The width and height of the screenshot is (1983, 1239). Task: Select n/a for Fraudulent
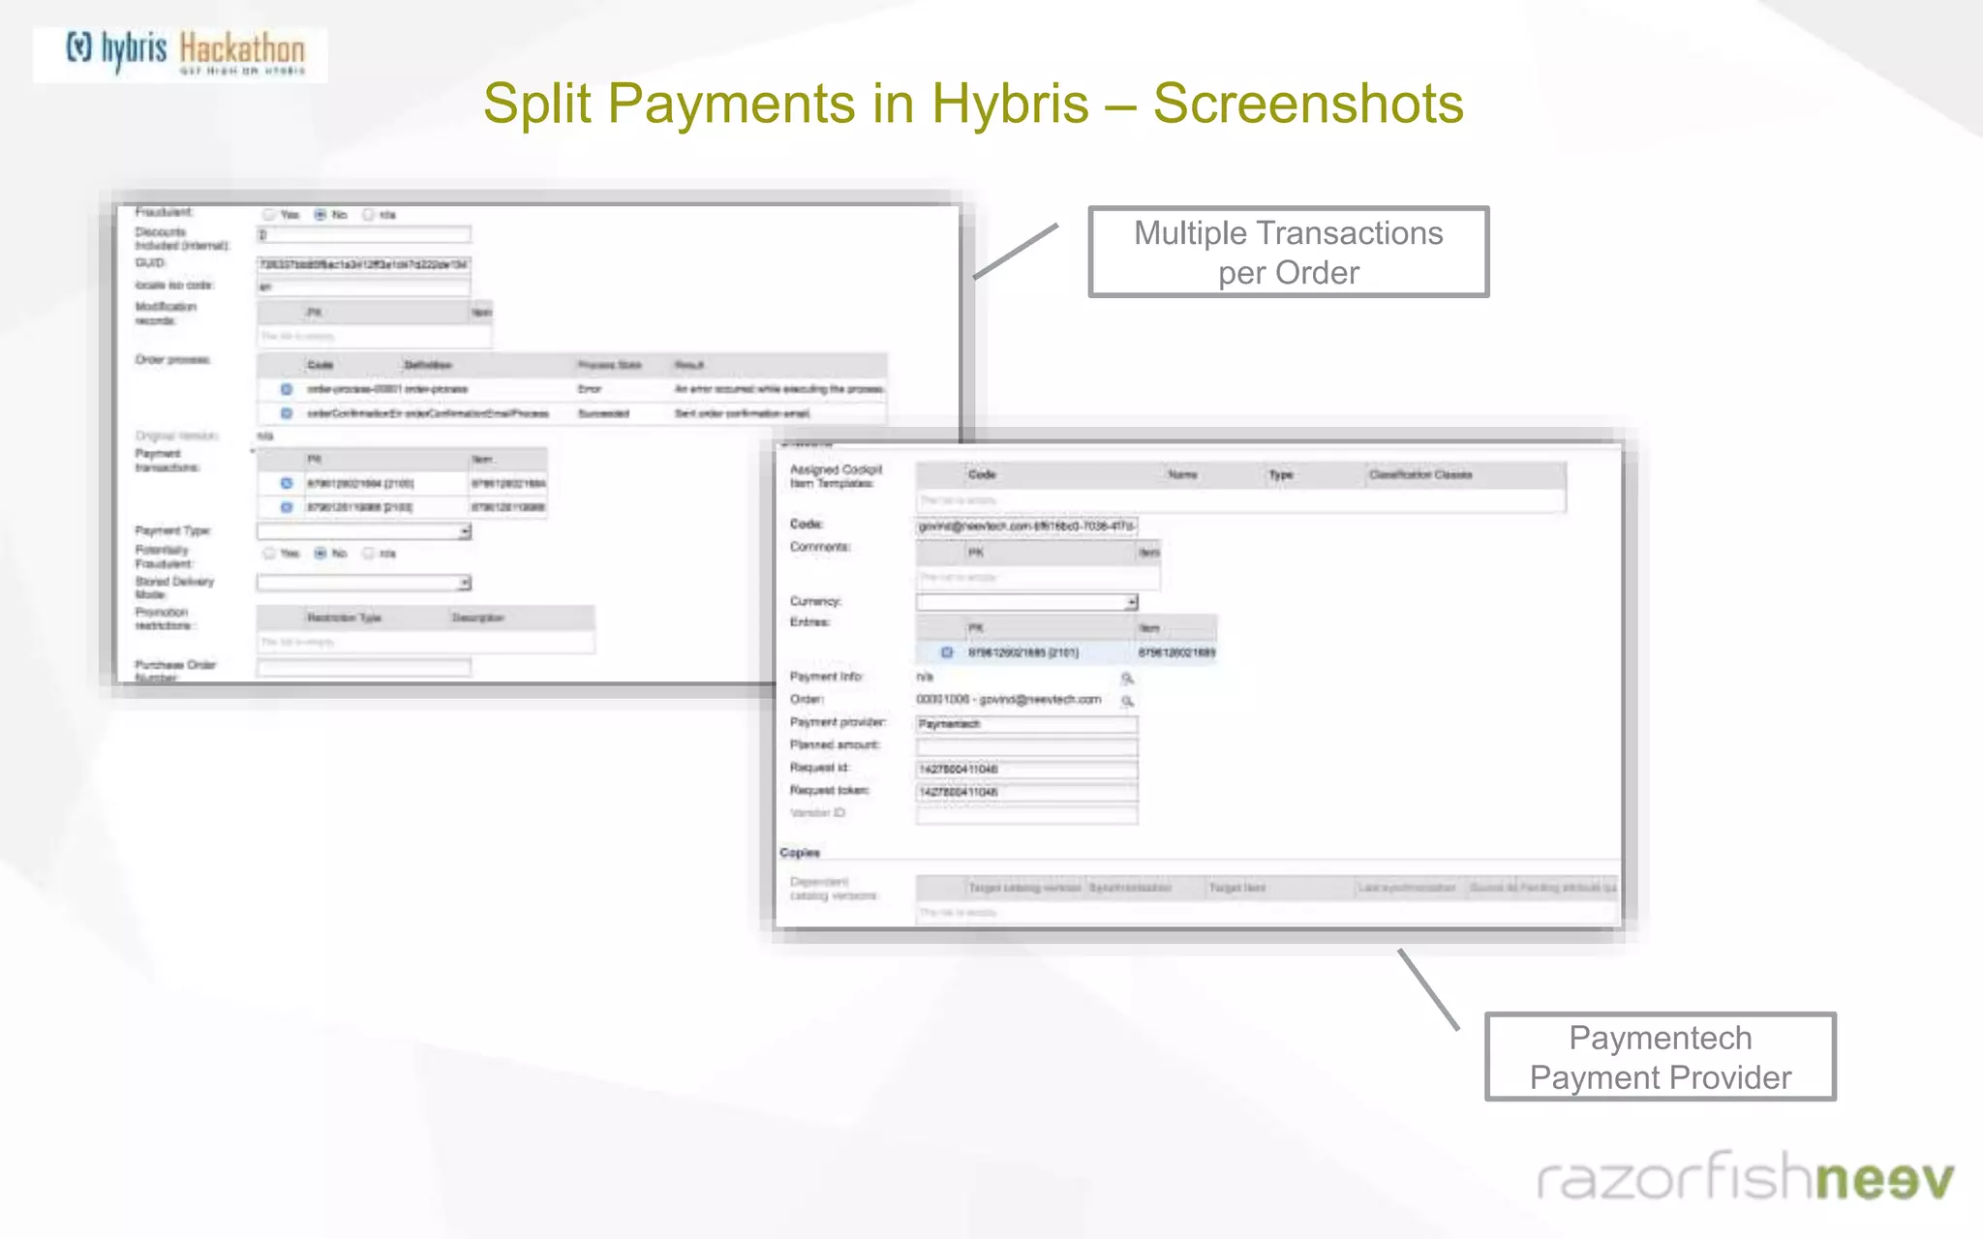(x=368, y=215)
